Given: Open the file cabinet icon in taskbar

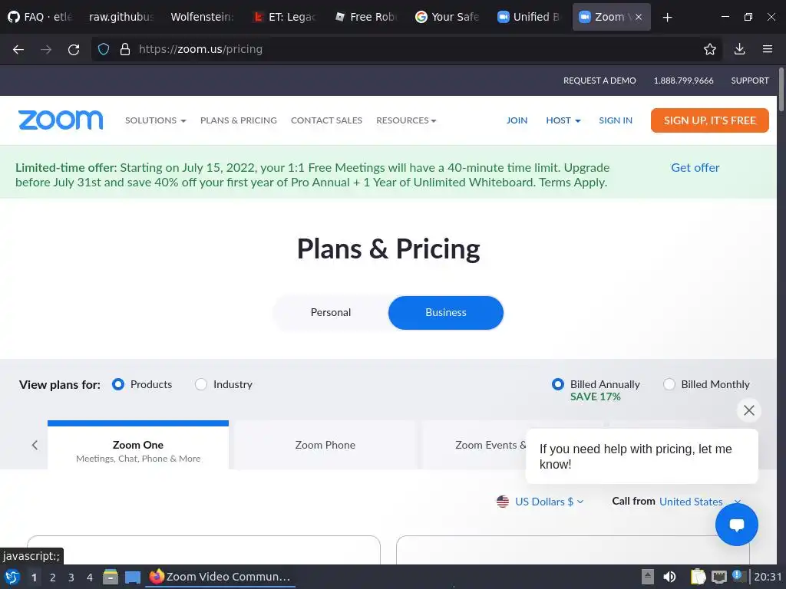Looking at the screenshot, I should click(x=111, y=577).
